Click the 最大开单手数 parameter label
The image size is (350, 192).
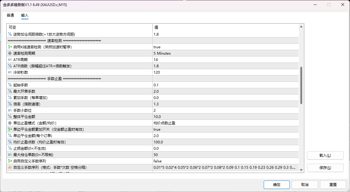pos(24,91)
